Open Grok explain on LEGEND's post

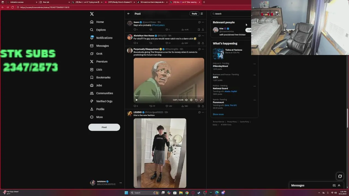[x=199, y=112]
